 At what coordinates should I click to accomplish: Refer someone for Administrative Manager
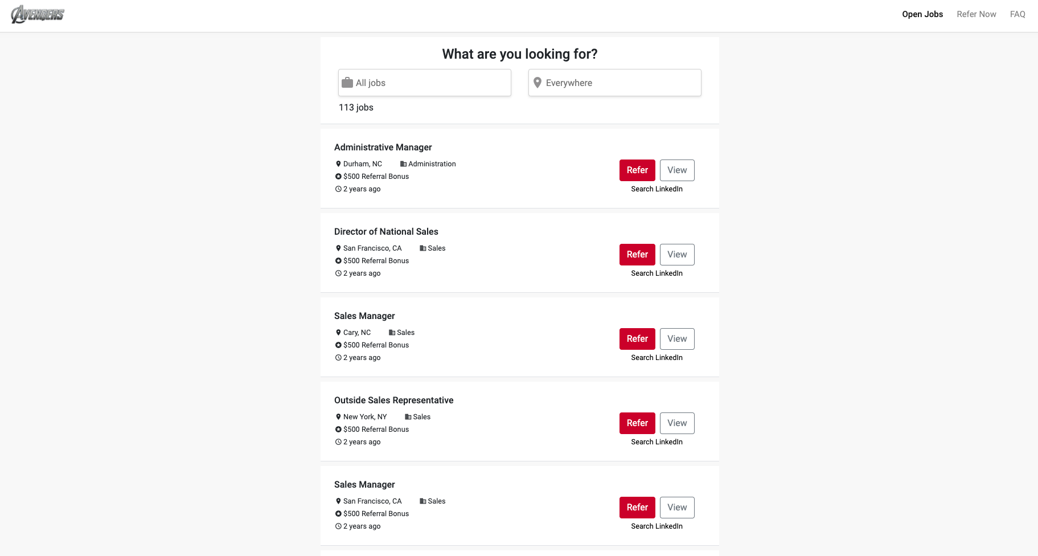coord(637,170)
